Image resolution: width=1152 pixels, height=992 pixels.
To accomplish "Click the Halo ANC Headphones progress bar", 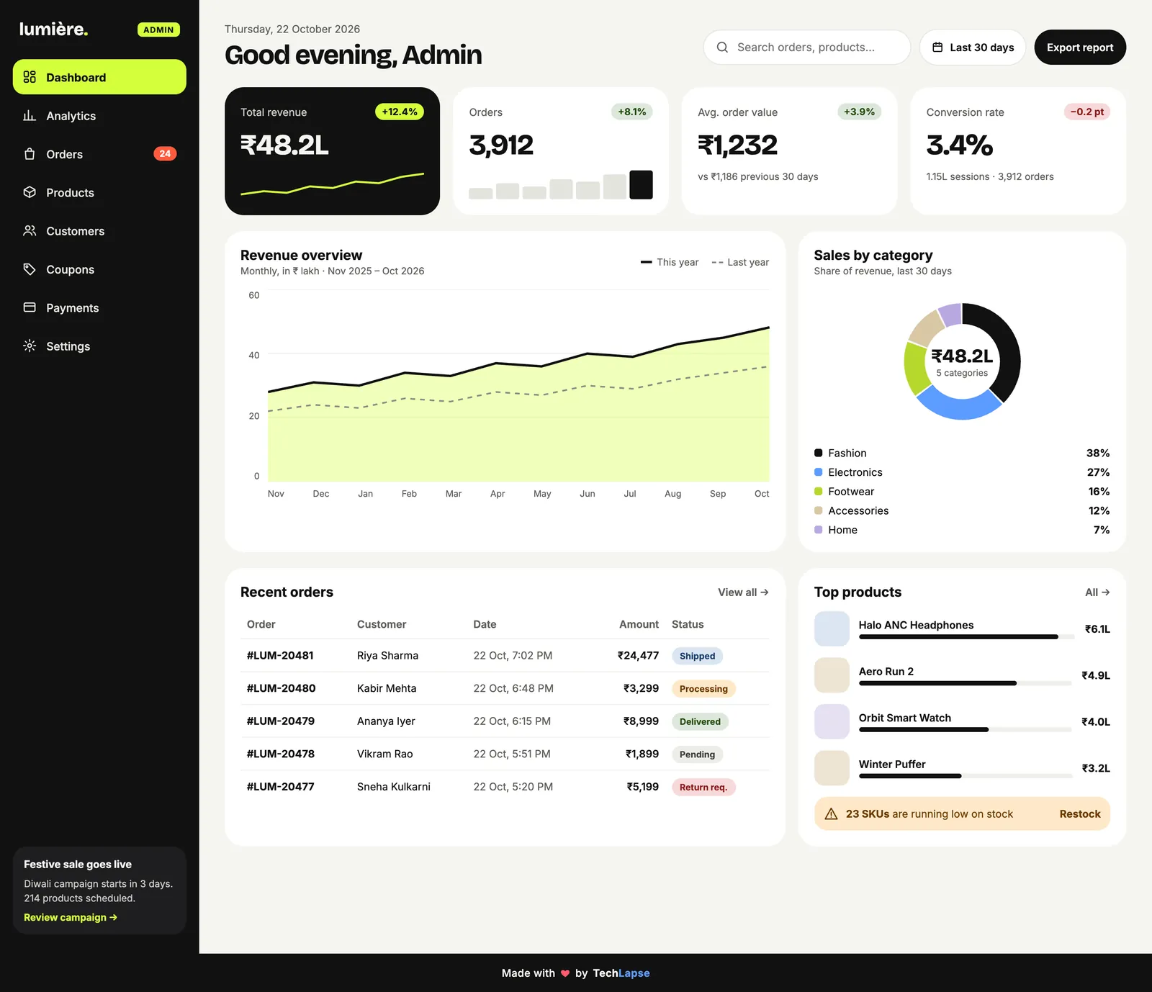I will (x=965, y=637).
